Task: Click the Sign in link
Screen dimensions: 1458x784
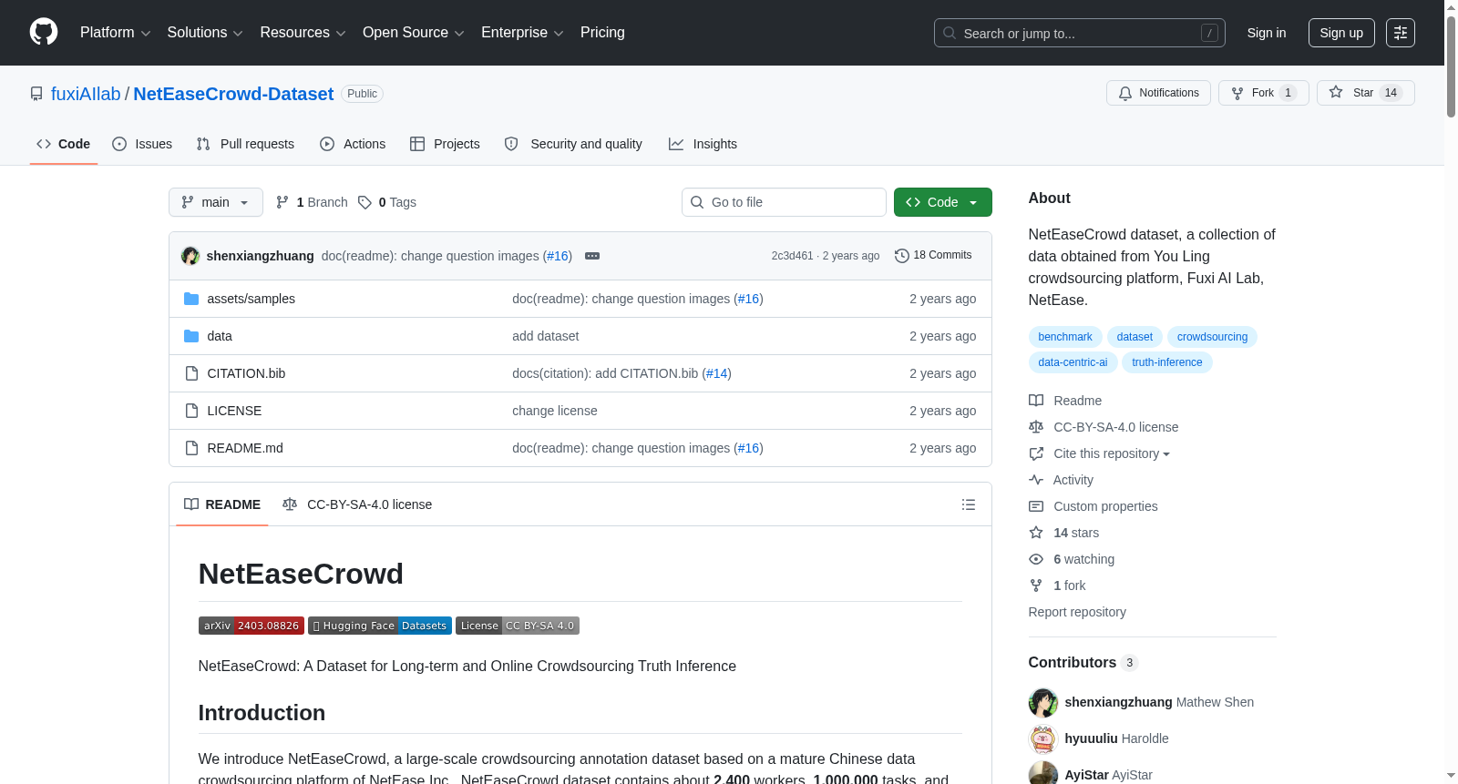Action: [x=1267, y=33]
